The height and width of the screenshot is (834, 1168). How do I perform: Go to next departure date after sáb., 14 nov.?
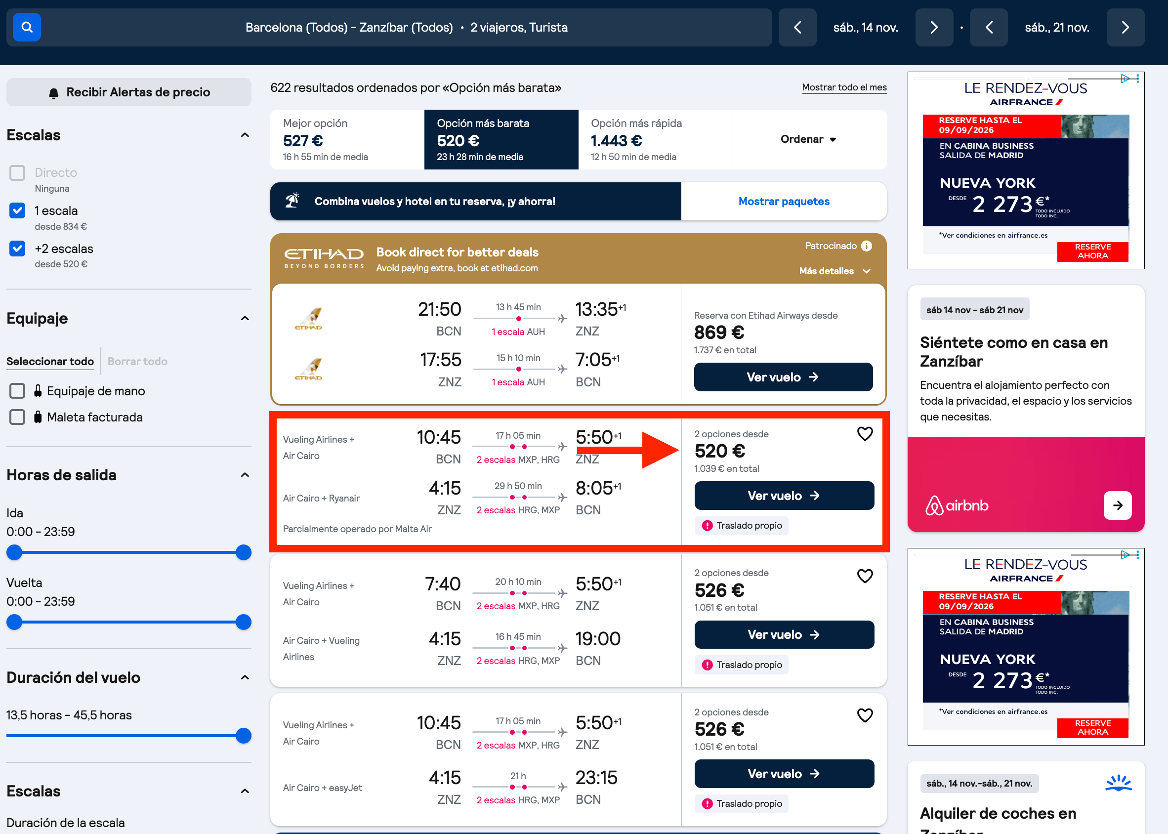(x=934, y=27)
